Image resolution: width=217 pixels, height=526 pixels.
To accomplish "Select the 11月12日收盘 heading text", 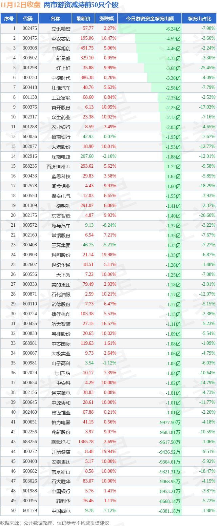I will coord(20,5).
